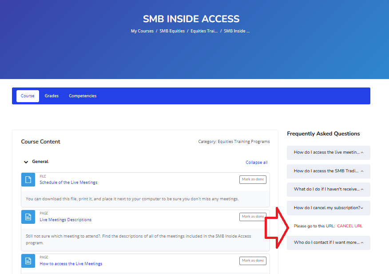Open the Competencies tab
The height and width of the screenshot is (274, 389).
coord(83,96)
